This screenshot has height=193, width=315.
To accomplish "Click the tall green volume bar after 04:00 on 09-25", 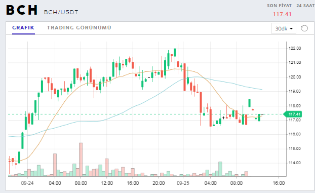I will (x=220, y=169).
